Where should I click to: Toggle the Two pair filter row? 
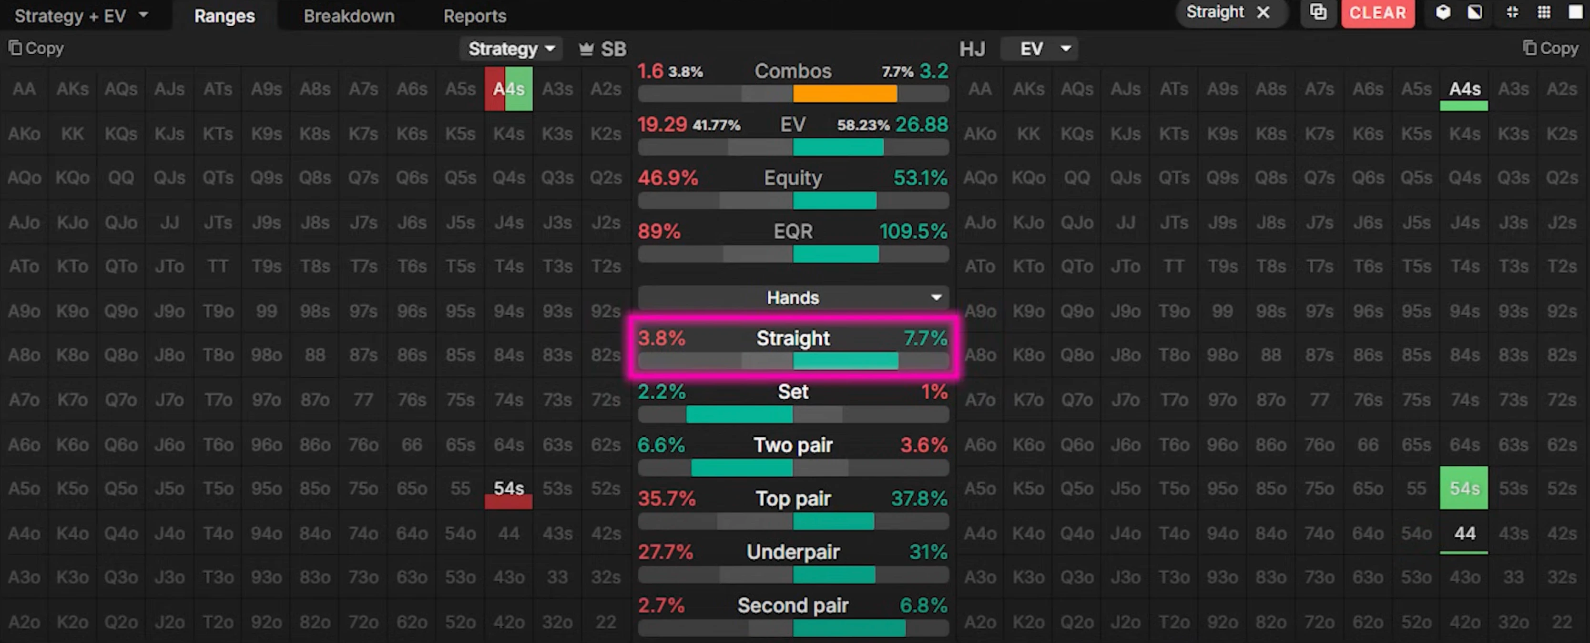(x=793, y=452)
